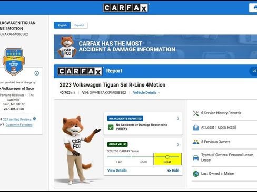This screenshot has width=257, height=192.
Task: Switch report language to Español
Action: pyautogui.click(x=79, y=25)
